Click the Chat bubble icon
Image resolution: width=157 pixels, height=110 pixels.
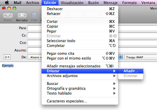[x=34, y=15]
